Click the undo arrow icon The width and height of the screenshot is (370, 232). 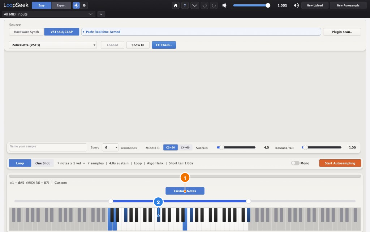click(x=205, y=5)
